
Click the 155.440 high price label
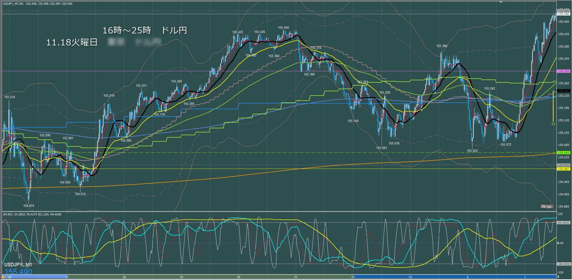click(283, 27)
